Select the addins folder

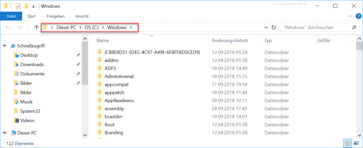111,60
